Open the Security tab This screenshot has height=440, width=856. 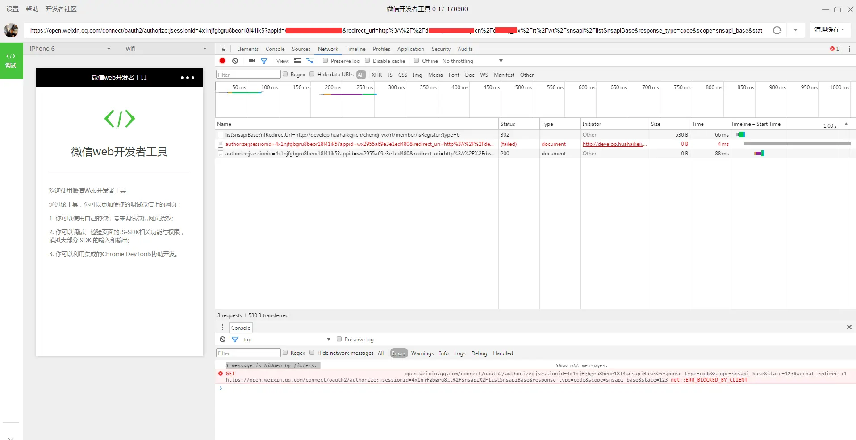coord(441,49)
